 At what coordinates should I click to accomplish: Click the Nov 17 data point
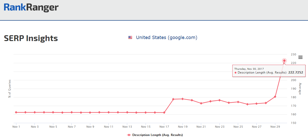164,113
